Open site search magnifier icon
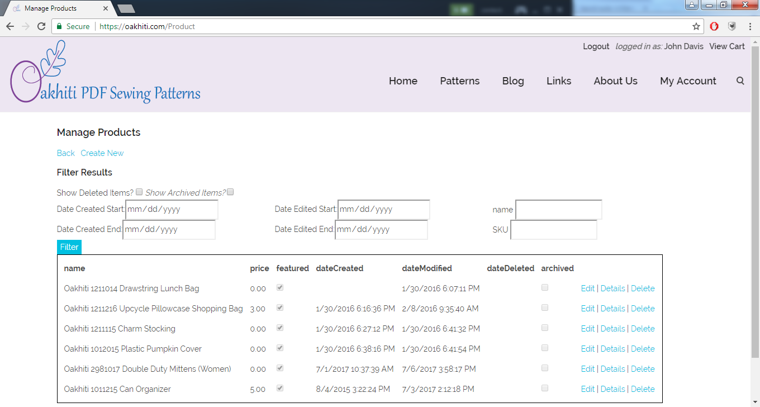This screenshot has width=760, height=407. click(740, 81)
